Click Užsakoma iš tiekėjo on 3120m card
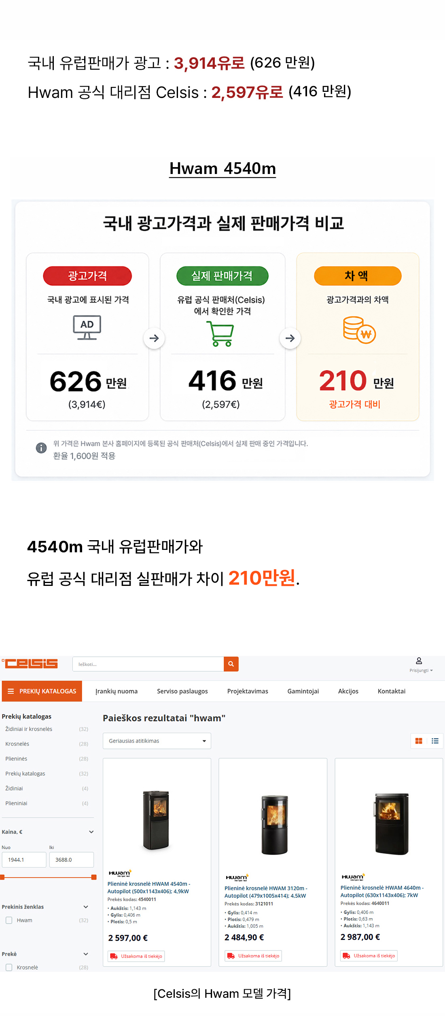This screenshot has height=1016, width=445. (x=253, y=956)
